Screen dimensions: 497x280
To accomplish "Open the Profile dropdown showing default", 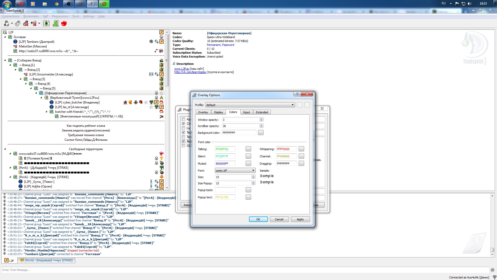I will 250,105.
